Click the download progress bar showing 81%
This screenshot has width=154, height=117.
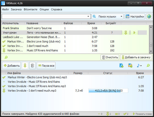[x=108, y=91]
